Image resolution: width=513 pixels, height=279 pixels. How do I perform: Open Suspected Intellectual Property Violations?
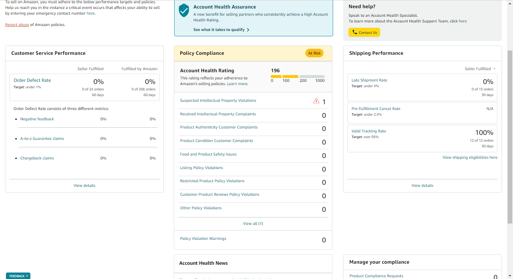click(218, 100)
